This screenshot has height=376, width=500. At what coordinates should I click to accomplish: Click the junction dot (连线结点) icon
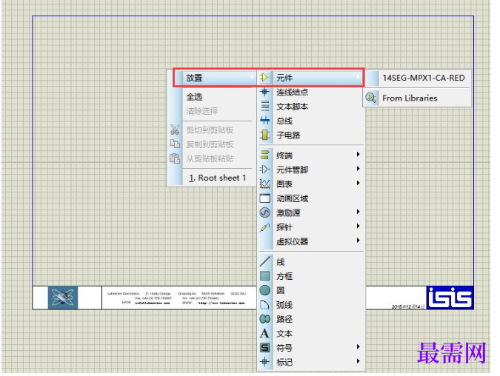coord(264,92)
